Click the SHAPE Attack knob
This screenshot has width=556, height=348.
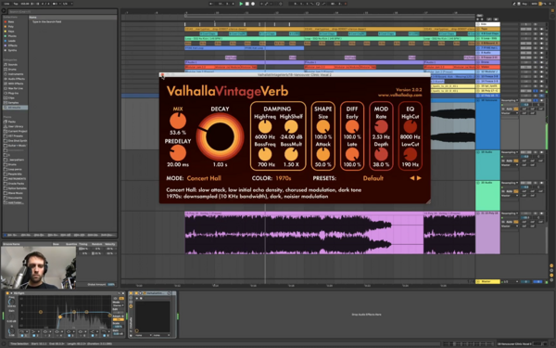[323, 154]
